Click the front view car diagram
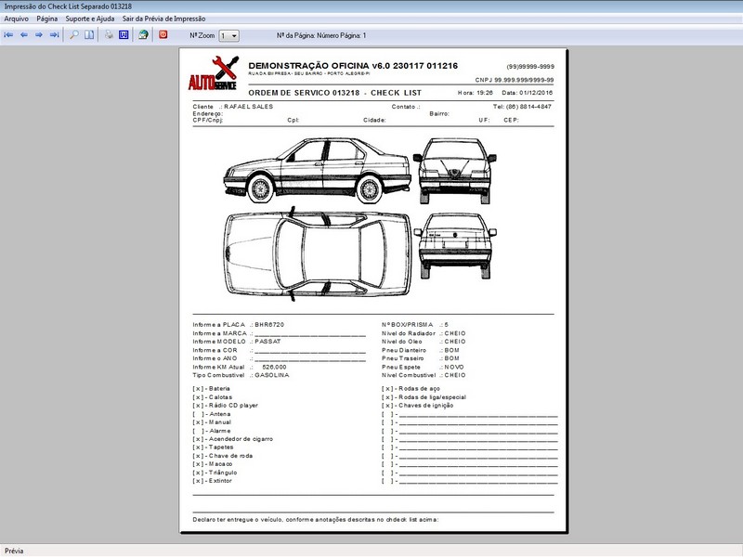The image size is (743, 557). pos(454,171)
